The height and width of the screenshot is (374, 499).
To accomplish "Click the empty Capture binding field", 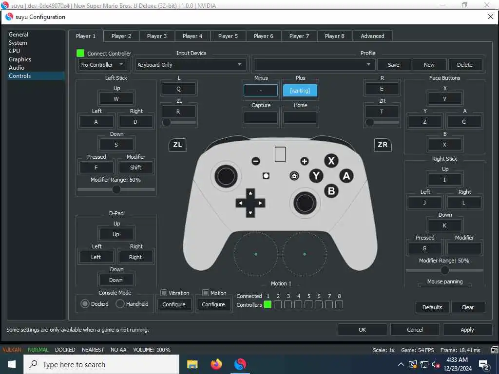I will click(261, 118).
